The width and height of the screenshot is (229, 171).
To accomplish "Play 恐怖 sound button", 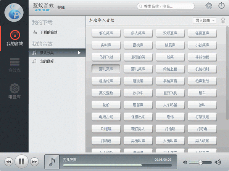I will (170, 117).
